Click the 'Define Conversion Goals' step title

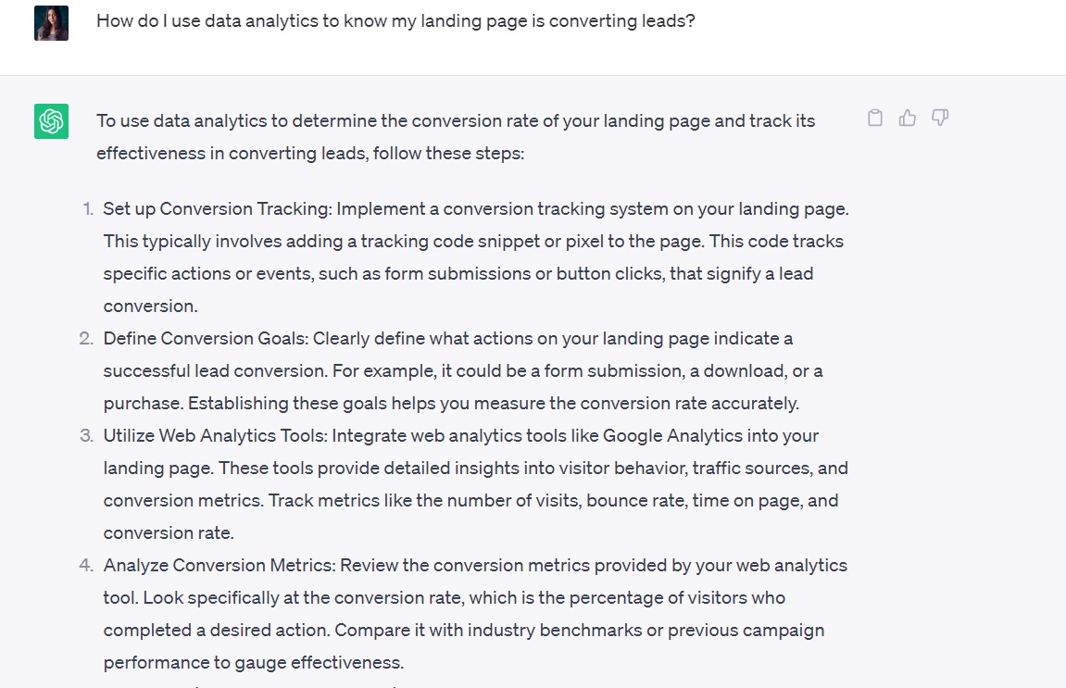click(x=204, y=339)
